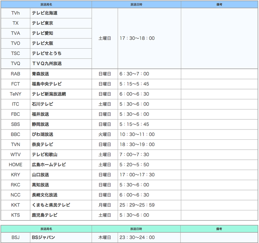Select the テレビ愛知 station name
259x243 pixels.
[42, 33]
